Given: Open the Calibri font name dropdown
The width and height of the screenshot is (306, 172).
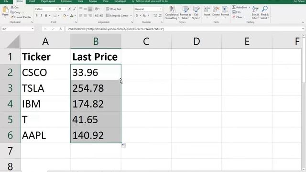Looking at the screenshot, I should click(56, 9).
